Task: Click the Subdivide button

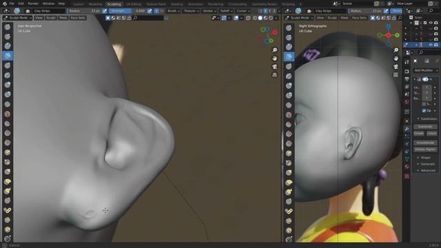Action: click(x=425, y=127)
